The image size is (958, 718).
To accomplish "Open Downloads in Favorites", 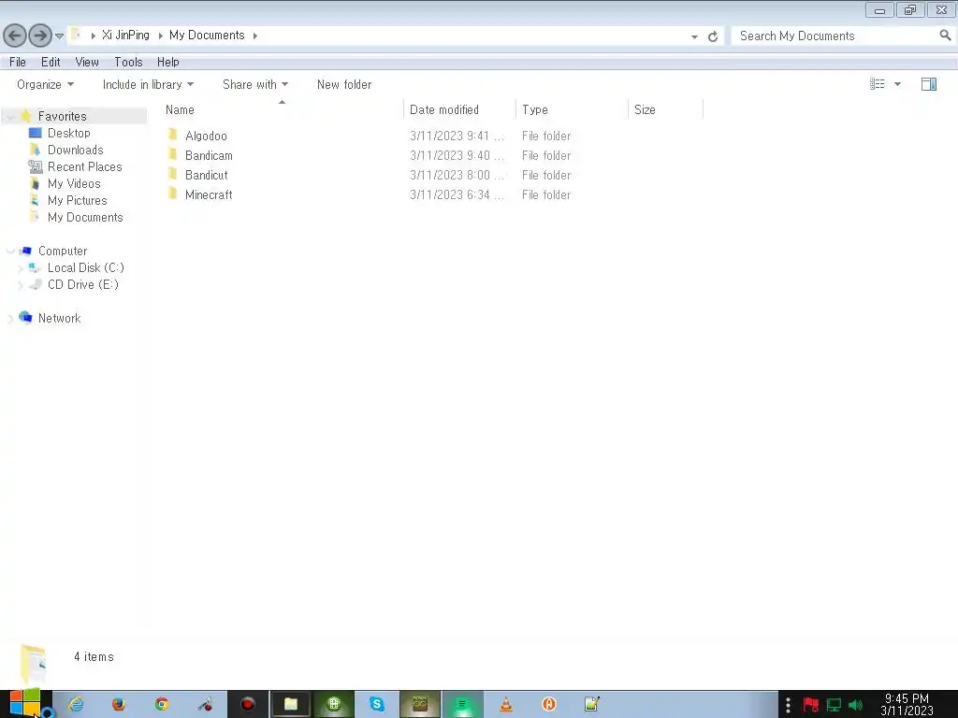I will [x=76, y=151].
